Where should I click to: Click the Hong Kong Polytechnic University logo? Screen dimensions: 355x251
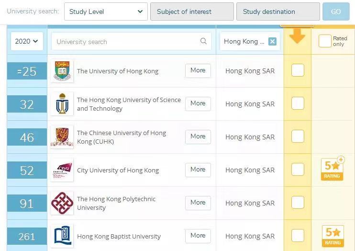(x=62, y=203)
